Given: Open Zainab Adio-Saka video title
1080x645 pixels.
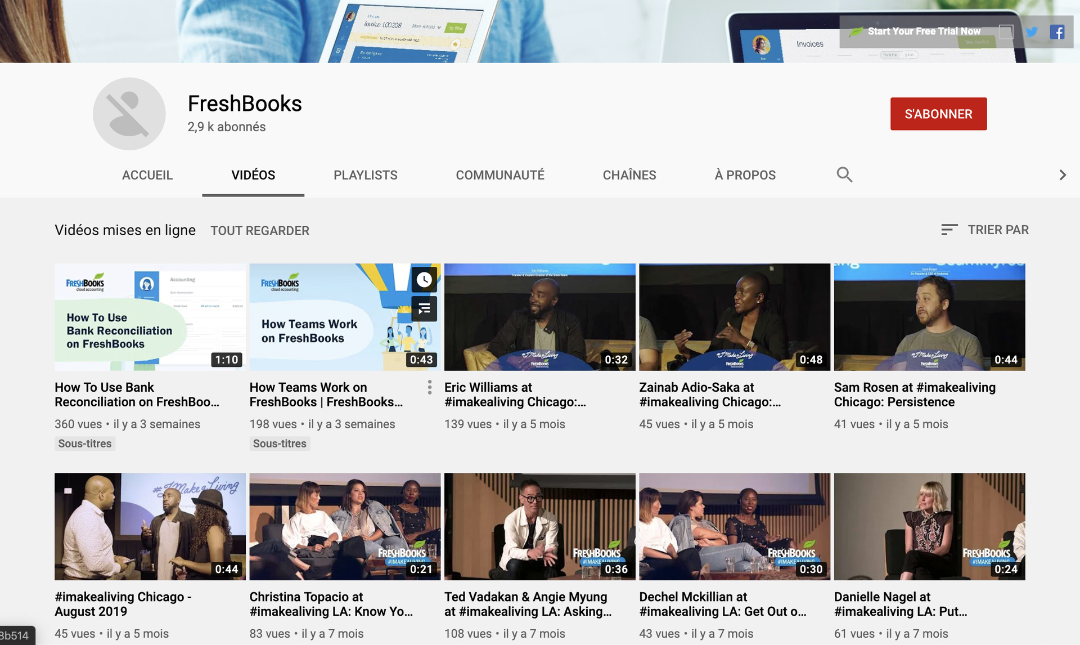Looking at the screenshot, I should click(x=710, y=395).
